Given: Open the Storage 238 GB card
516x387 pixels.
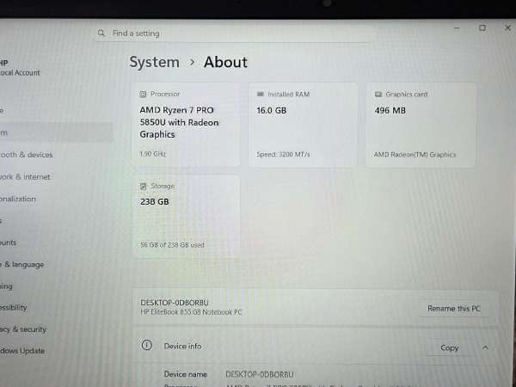Looking at the screenshot, I should 187,217.
